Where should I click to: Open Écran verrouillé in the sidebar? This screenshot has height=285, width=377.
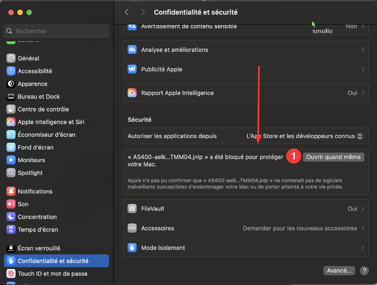tap(57, 248)
